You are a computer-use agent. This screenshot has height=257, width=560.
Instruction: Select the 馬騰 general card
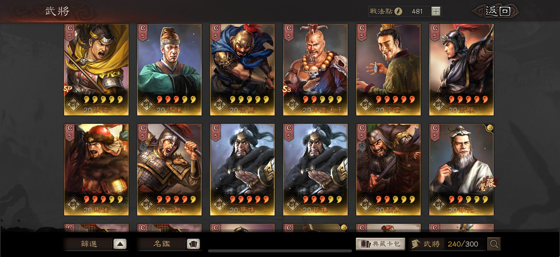coord(96,170)
